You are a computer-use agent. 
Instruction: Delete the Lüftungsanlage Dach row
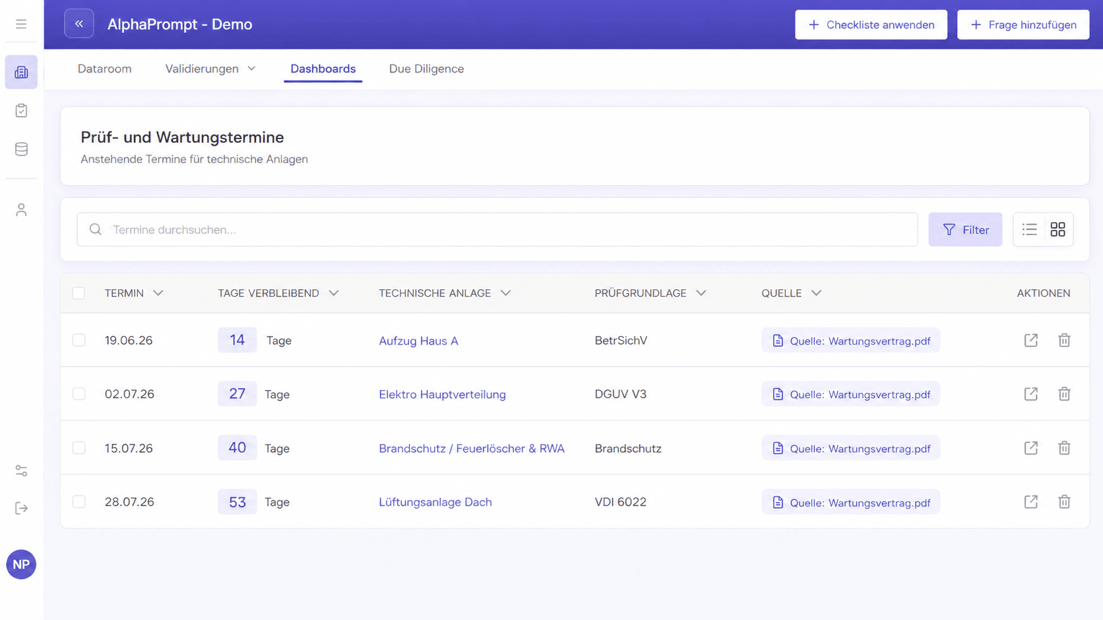1064,502
